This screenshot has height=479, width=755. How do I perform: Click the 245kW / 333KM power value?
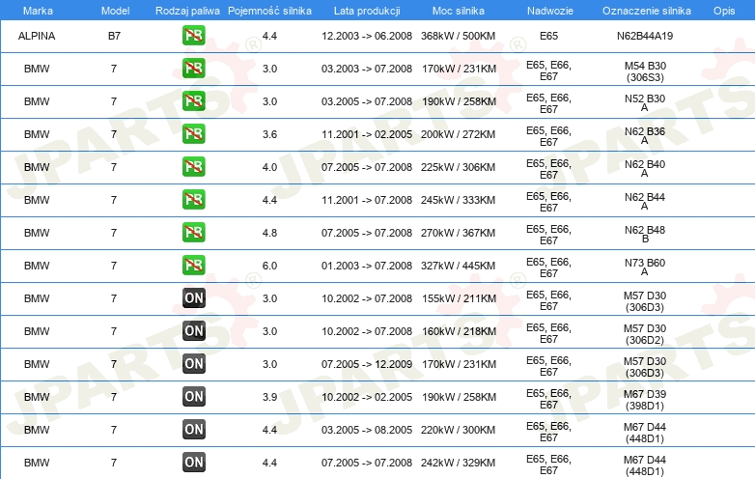[x=458, y=200]
